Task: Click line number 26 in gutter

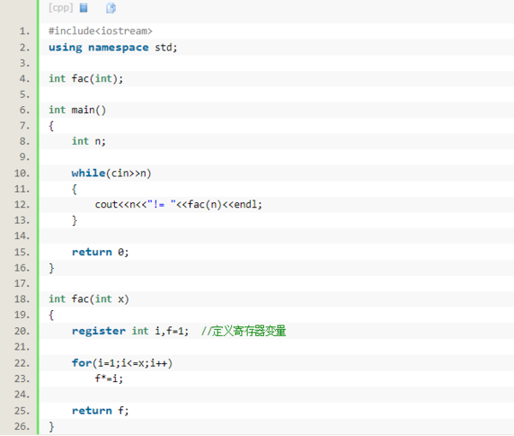Action: coord(22,427)
